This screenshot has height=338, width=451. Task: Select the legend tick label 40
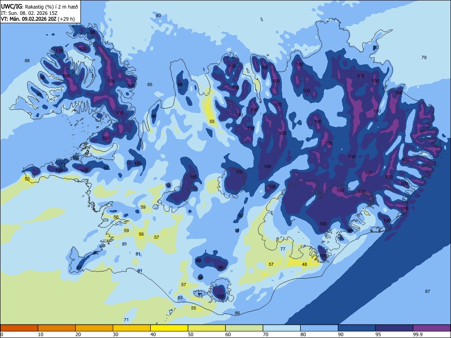coord(153,334)
